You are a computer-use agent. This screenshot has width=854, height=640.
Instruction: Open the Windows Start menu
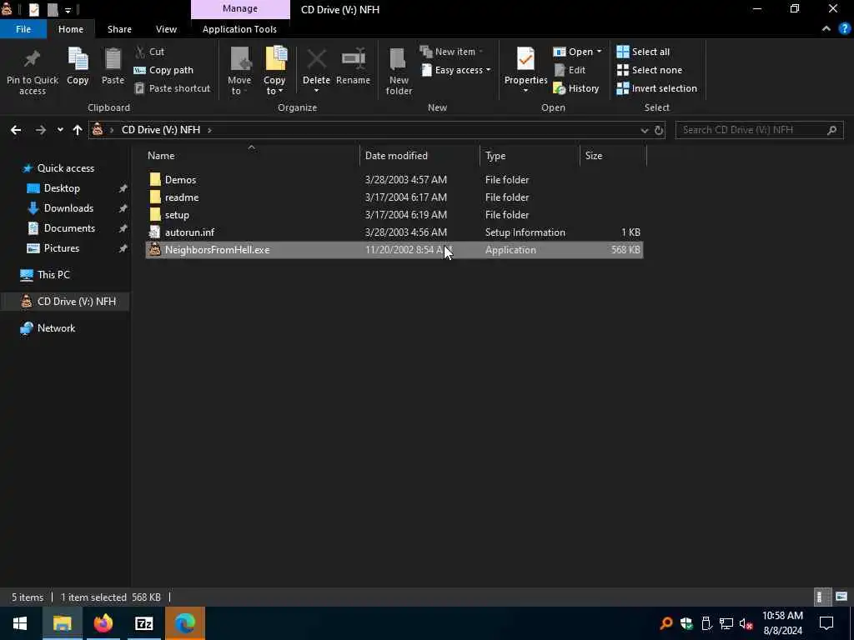pyautogui.click(x=20, y=623)
